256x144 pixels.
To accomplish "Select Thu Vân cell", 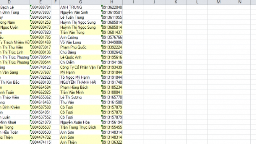I will [x=80, y=102].
